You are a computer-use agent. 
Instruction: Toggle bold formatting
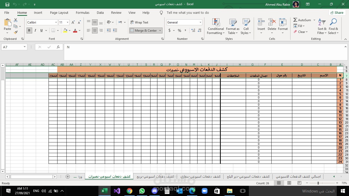pyautogui.click(x=29, y=30)
